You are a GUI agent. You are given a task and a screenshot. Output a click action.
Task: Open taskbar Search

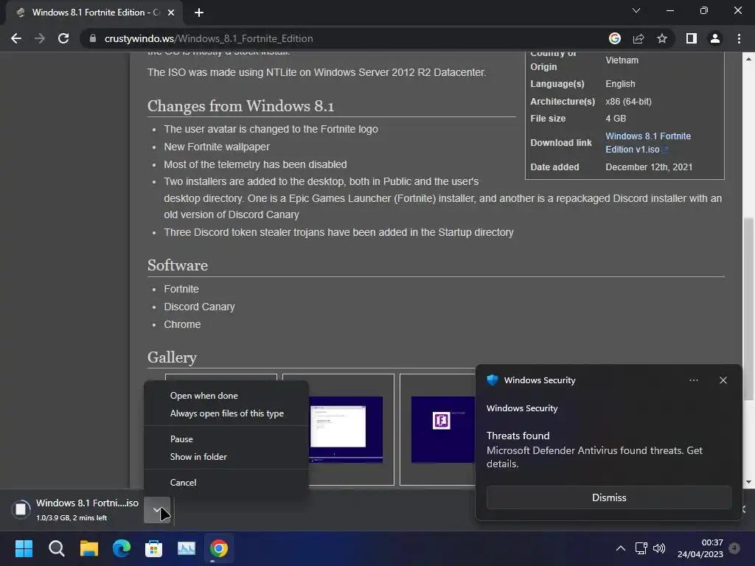point(56,548)
